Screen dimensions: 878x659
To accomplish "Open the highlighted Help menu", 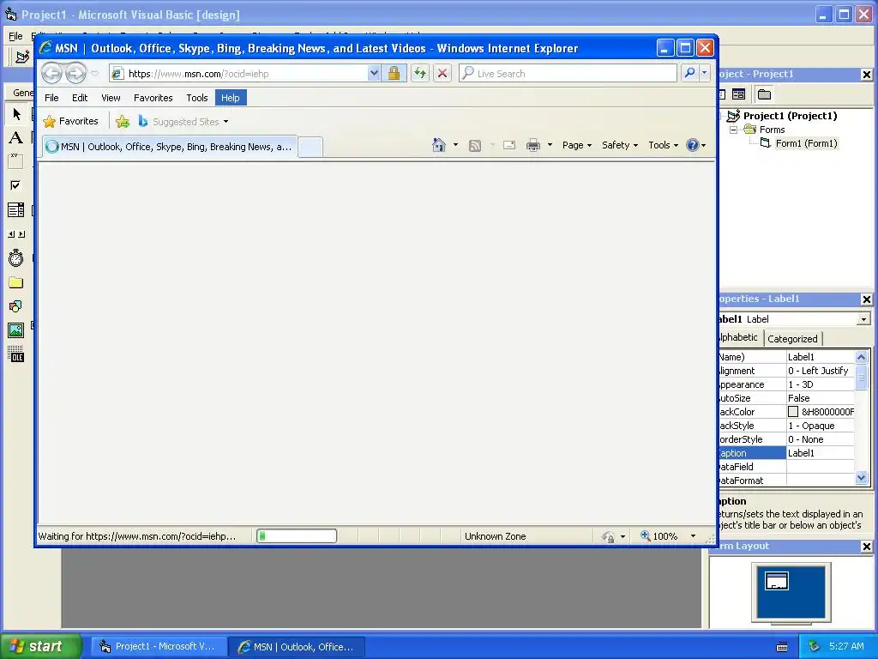I will pos(230,98).
